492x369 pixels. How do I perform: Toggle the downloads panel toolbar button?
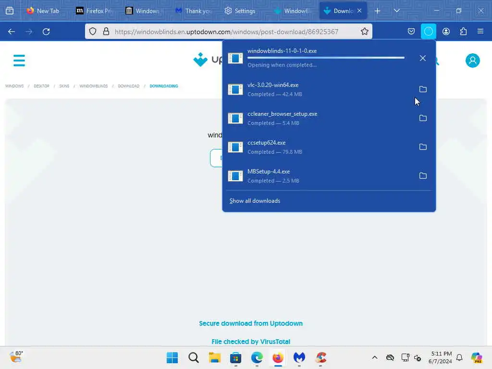tap(428, 31)
